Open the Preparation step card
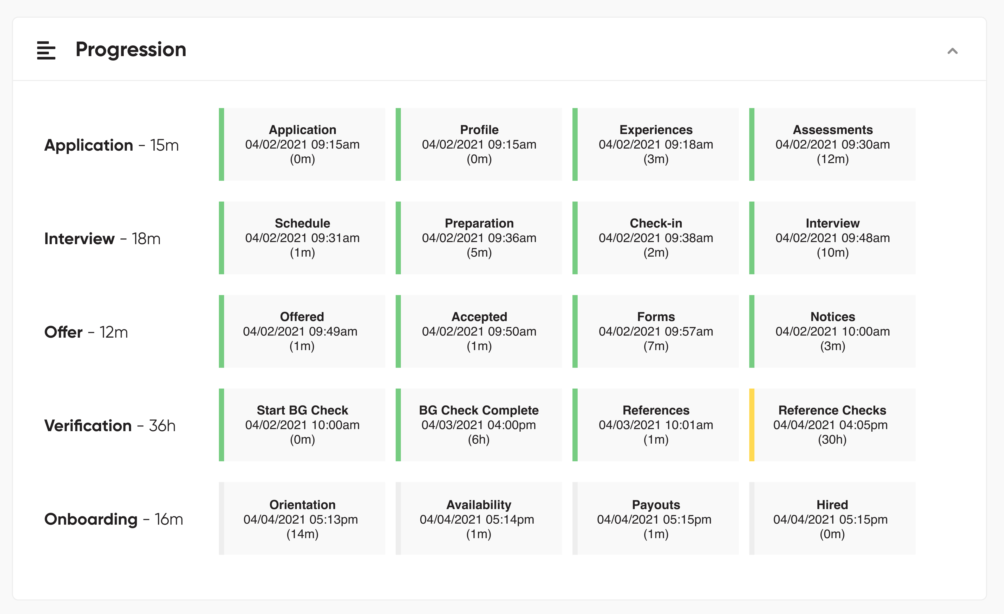1004x614 pixels. tap(479, 238)
